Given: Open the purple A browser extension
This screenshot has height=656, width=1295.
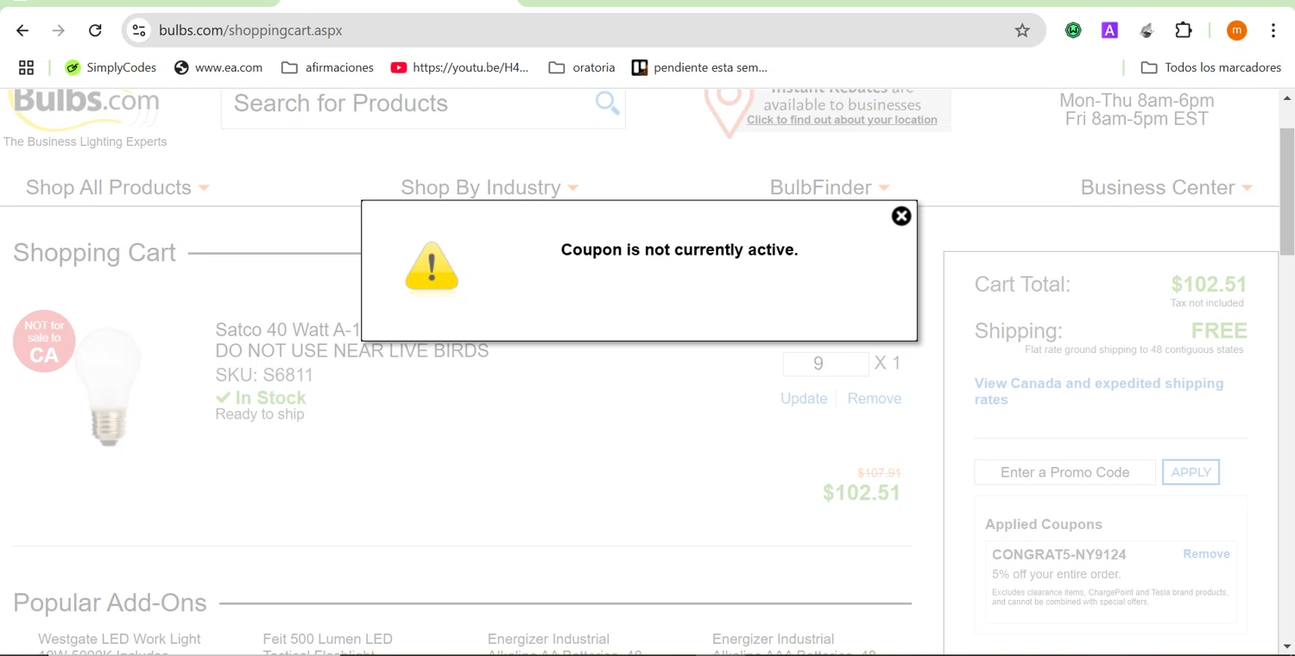Looking at the screenshot, I should (x=1109, y=30).
